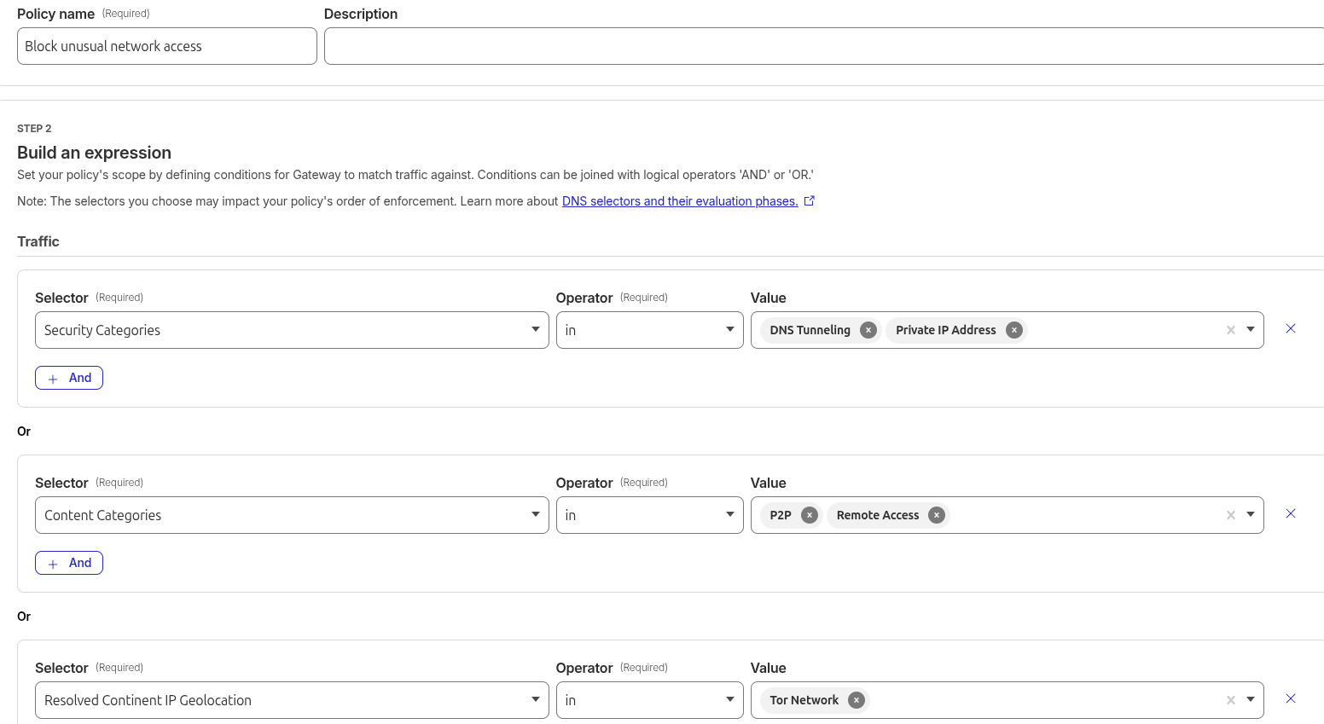Click the Traffic section label
1324x724 pixels.
pyautogui.click(x=38, y=241)
